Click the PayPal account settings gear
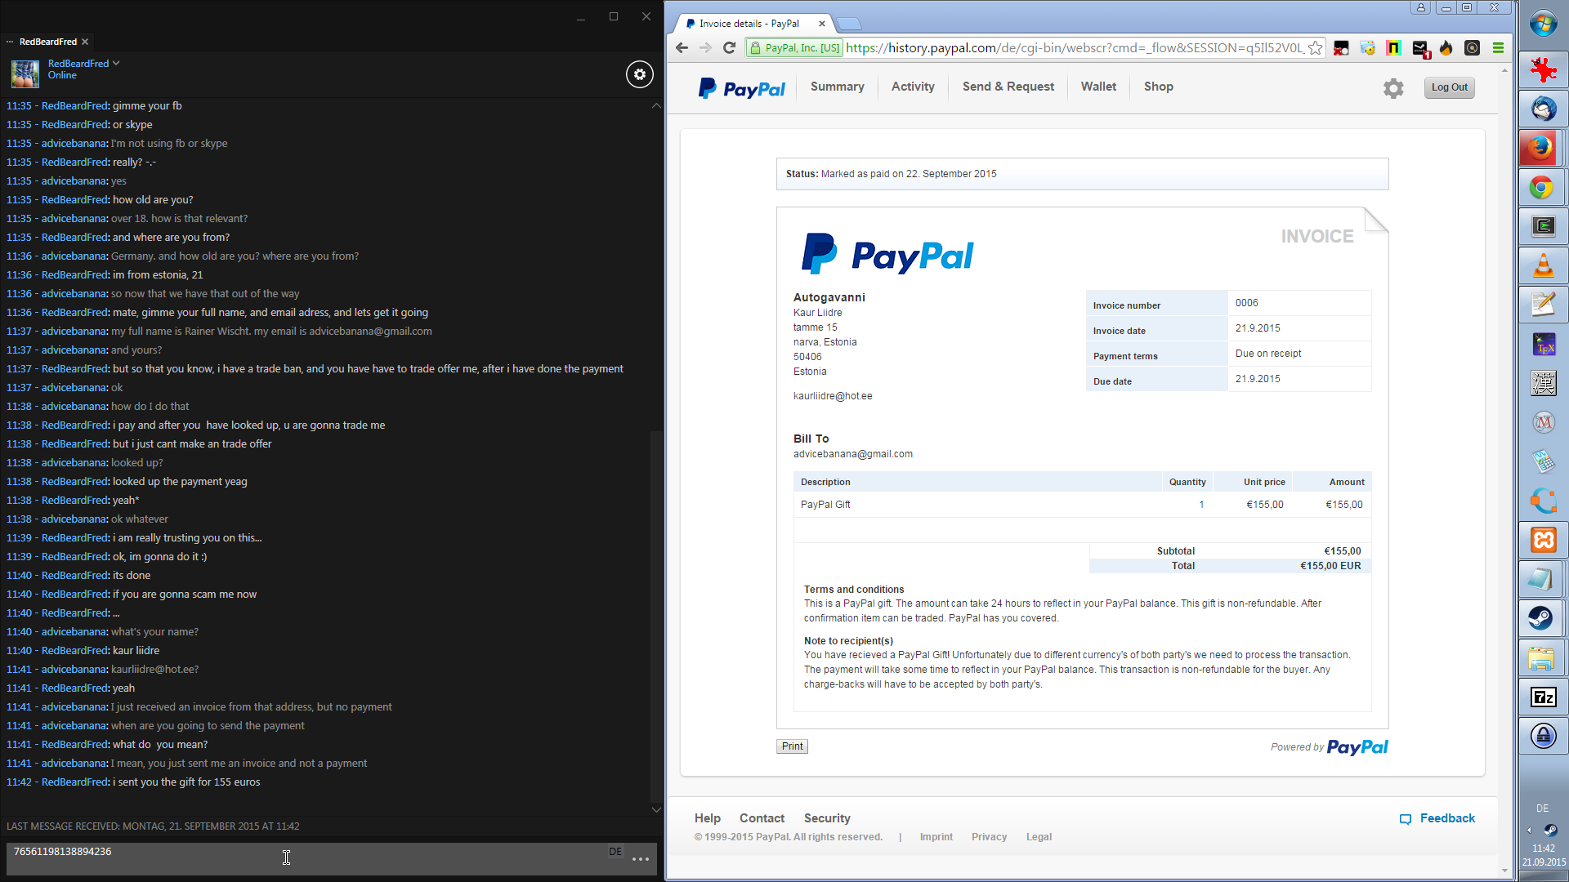The height and width of the screenshot is (882, 1569). point(1393,88)
